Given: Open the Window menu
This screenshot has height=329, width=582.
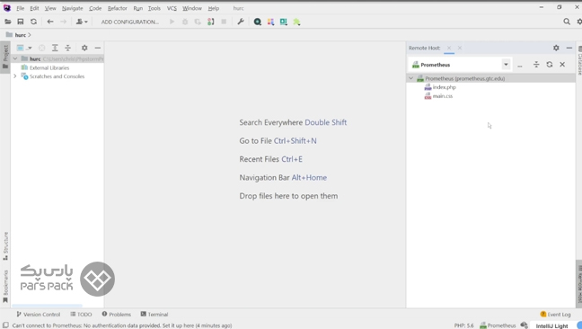Looking at the screenshot, I should (192, 8).
